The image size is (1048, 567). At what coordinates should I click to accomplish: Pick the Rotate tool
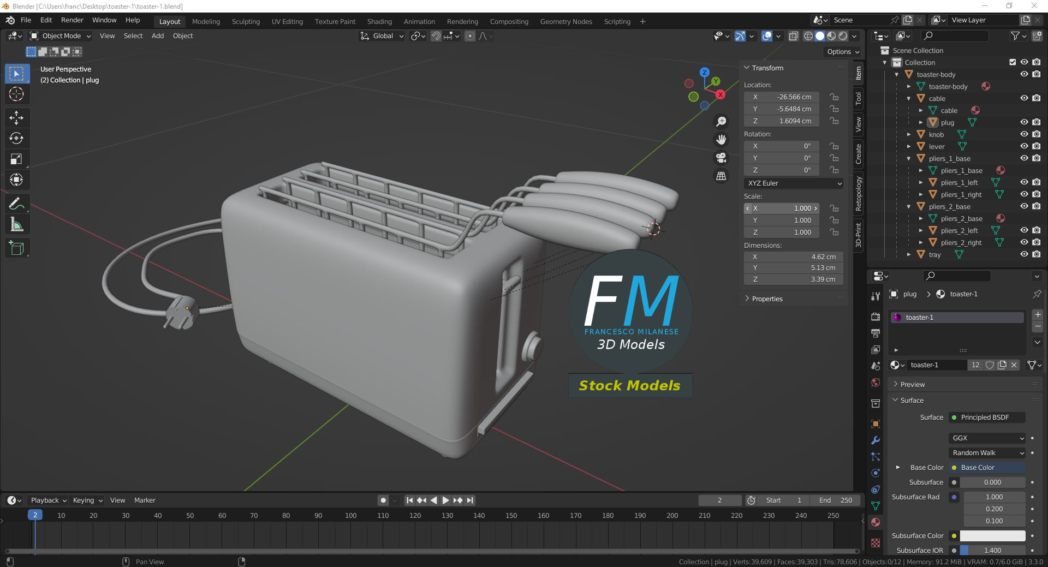pos(16,138)
